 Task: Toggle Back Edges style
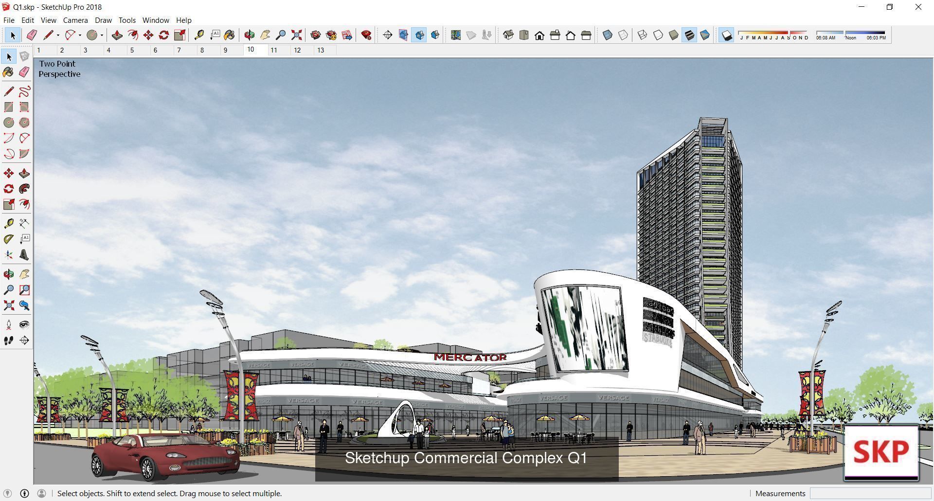click(623, 35)
